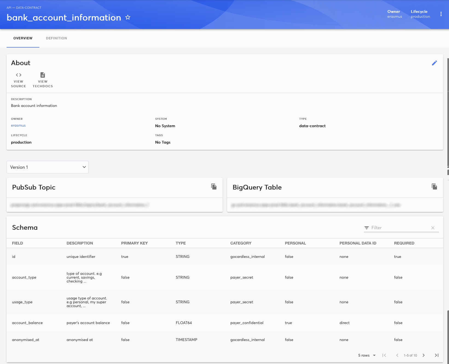The image size is (449, 364).
Task: Sort by the DESCRIPTION column header
Action: (x=80, y=243)
